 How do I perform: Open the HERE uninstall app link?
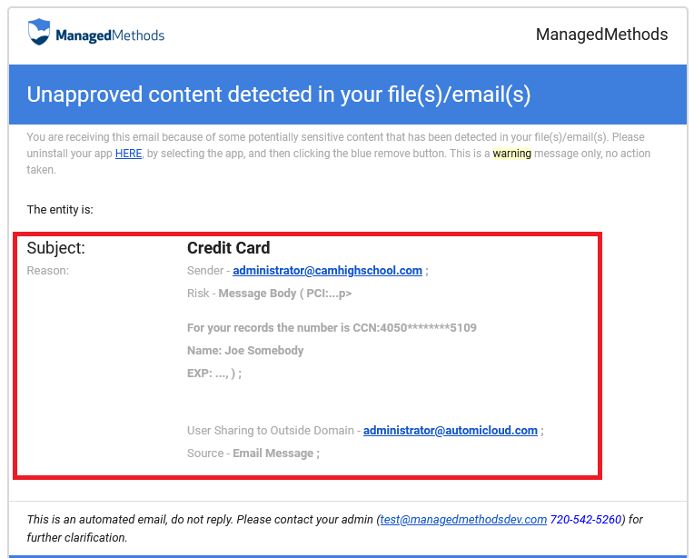pos(128,154)
